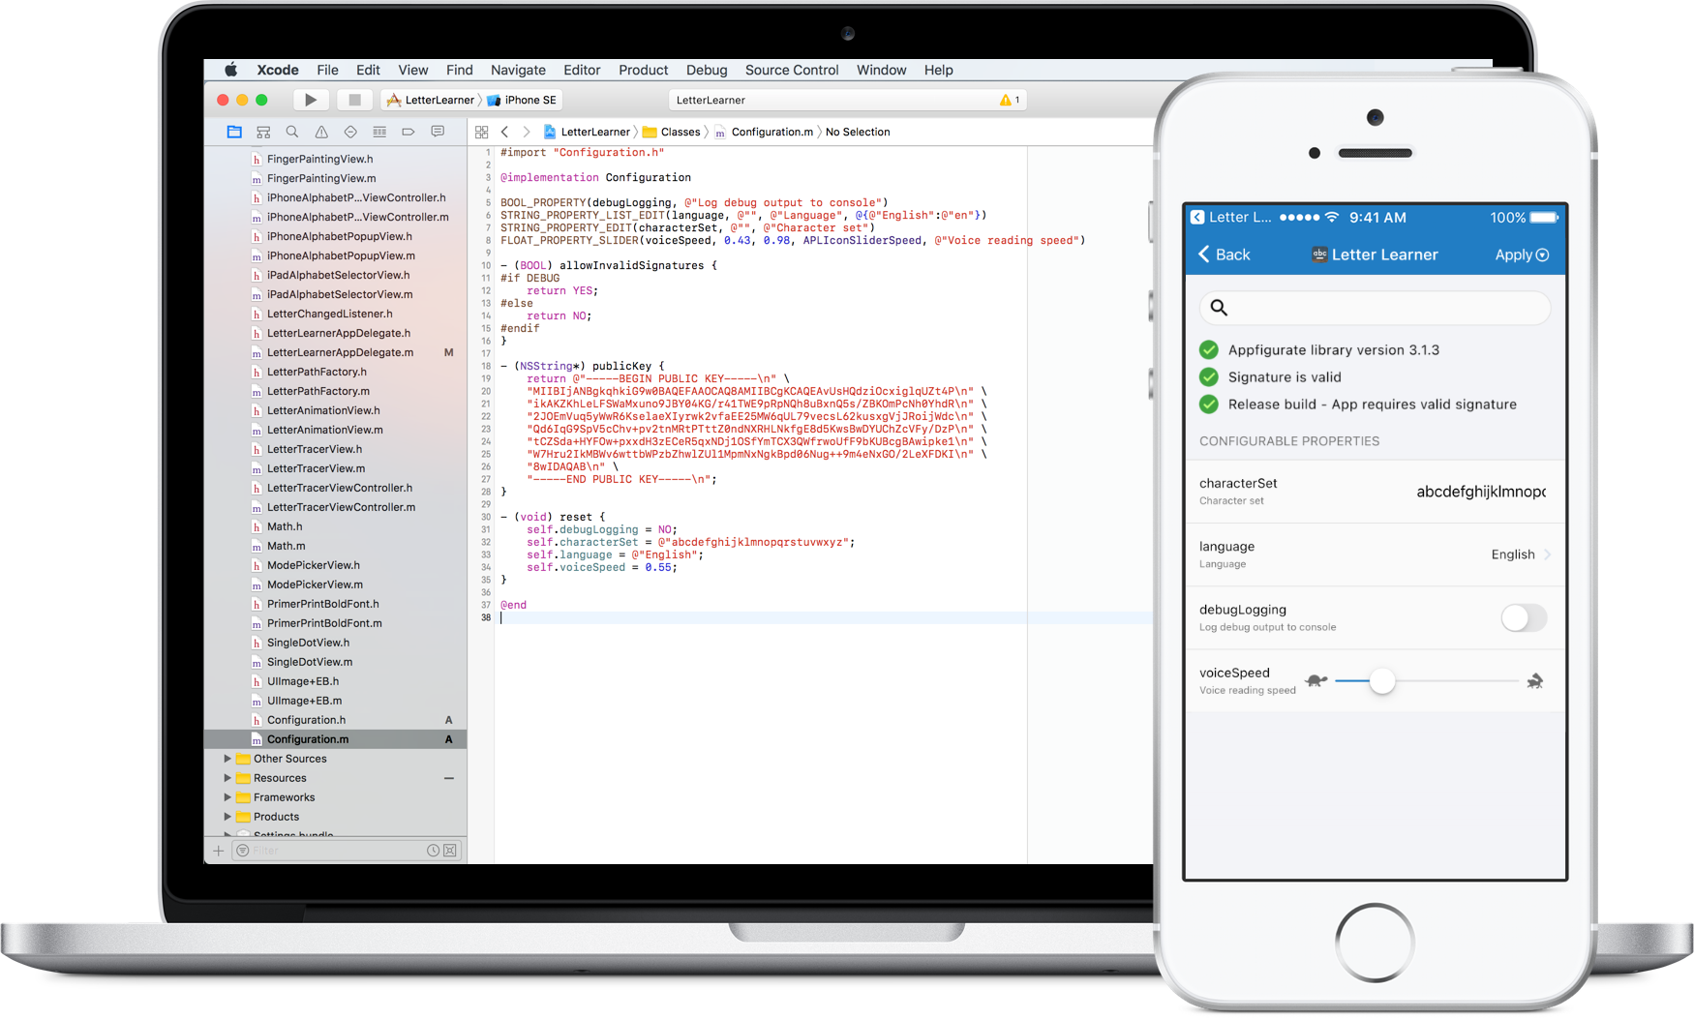
Task: Open the Navigate menu
Action: click(518, 70)
